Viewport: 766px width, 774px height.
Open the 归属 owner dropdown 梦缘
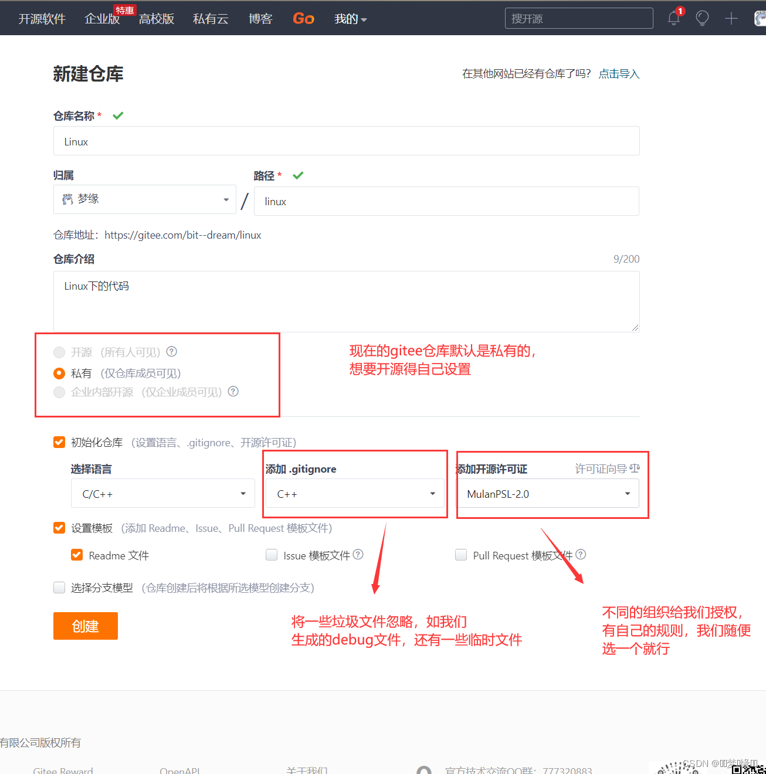[x=145, y=199]
